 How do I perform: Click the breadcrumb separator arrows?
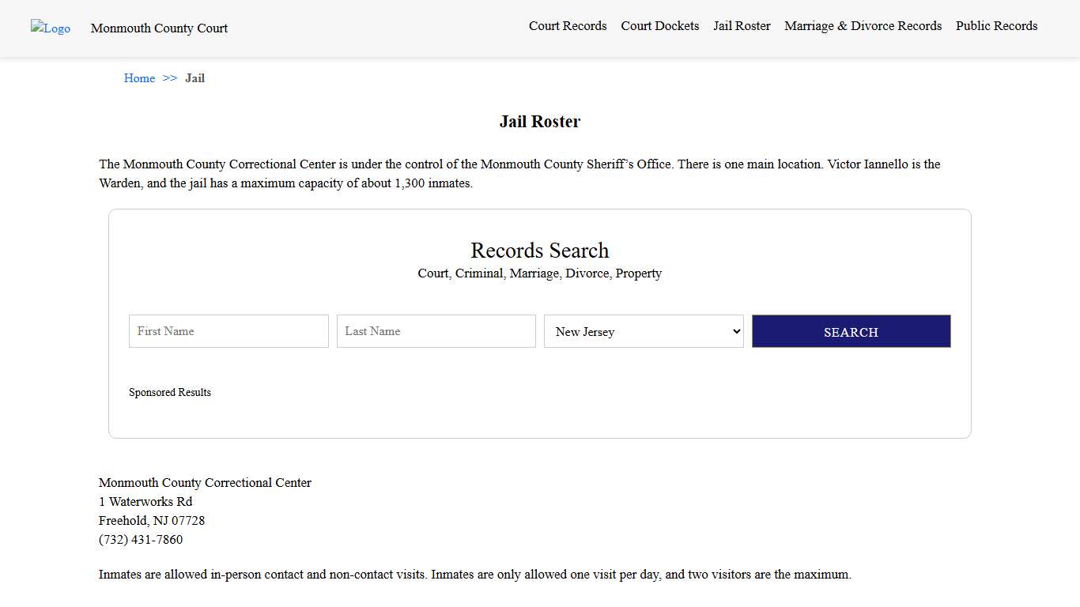tap(170, 78)
